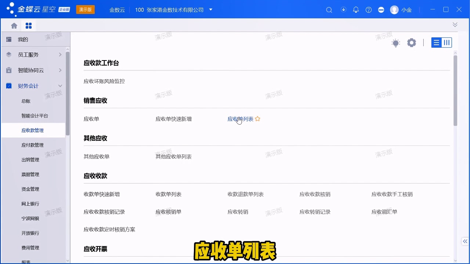Image resolution: width=470 pixels, height=264 pixels.
Task: Click the 智能协同云 sidebar icon
Action: pyautogui.click(x=9, y=70)
